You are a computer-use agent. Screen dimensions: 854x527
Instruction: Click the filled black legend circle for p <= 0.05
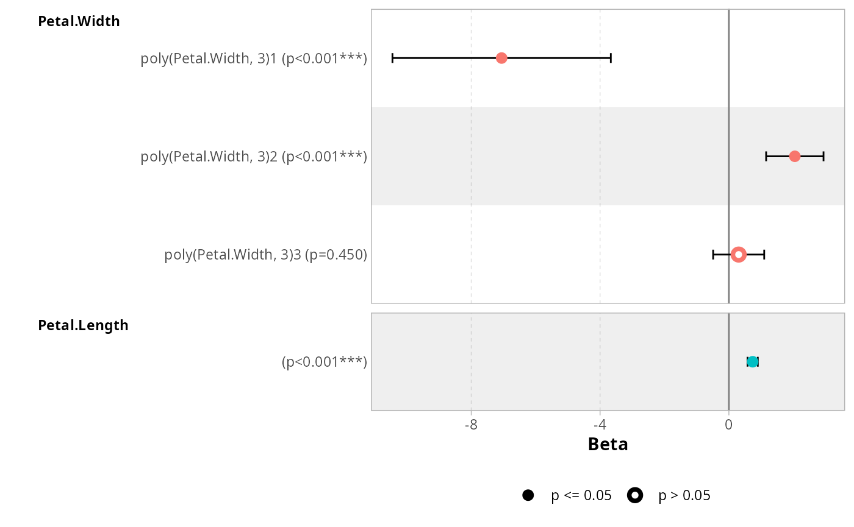point(528,495)
